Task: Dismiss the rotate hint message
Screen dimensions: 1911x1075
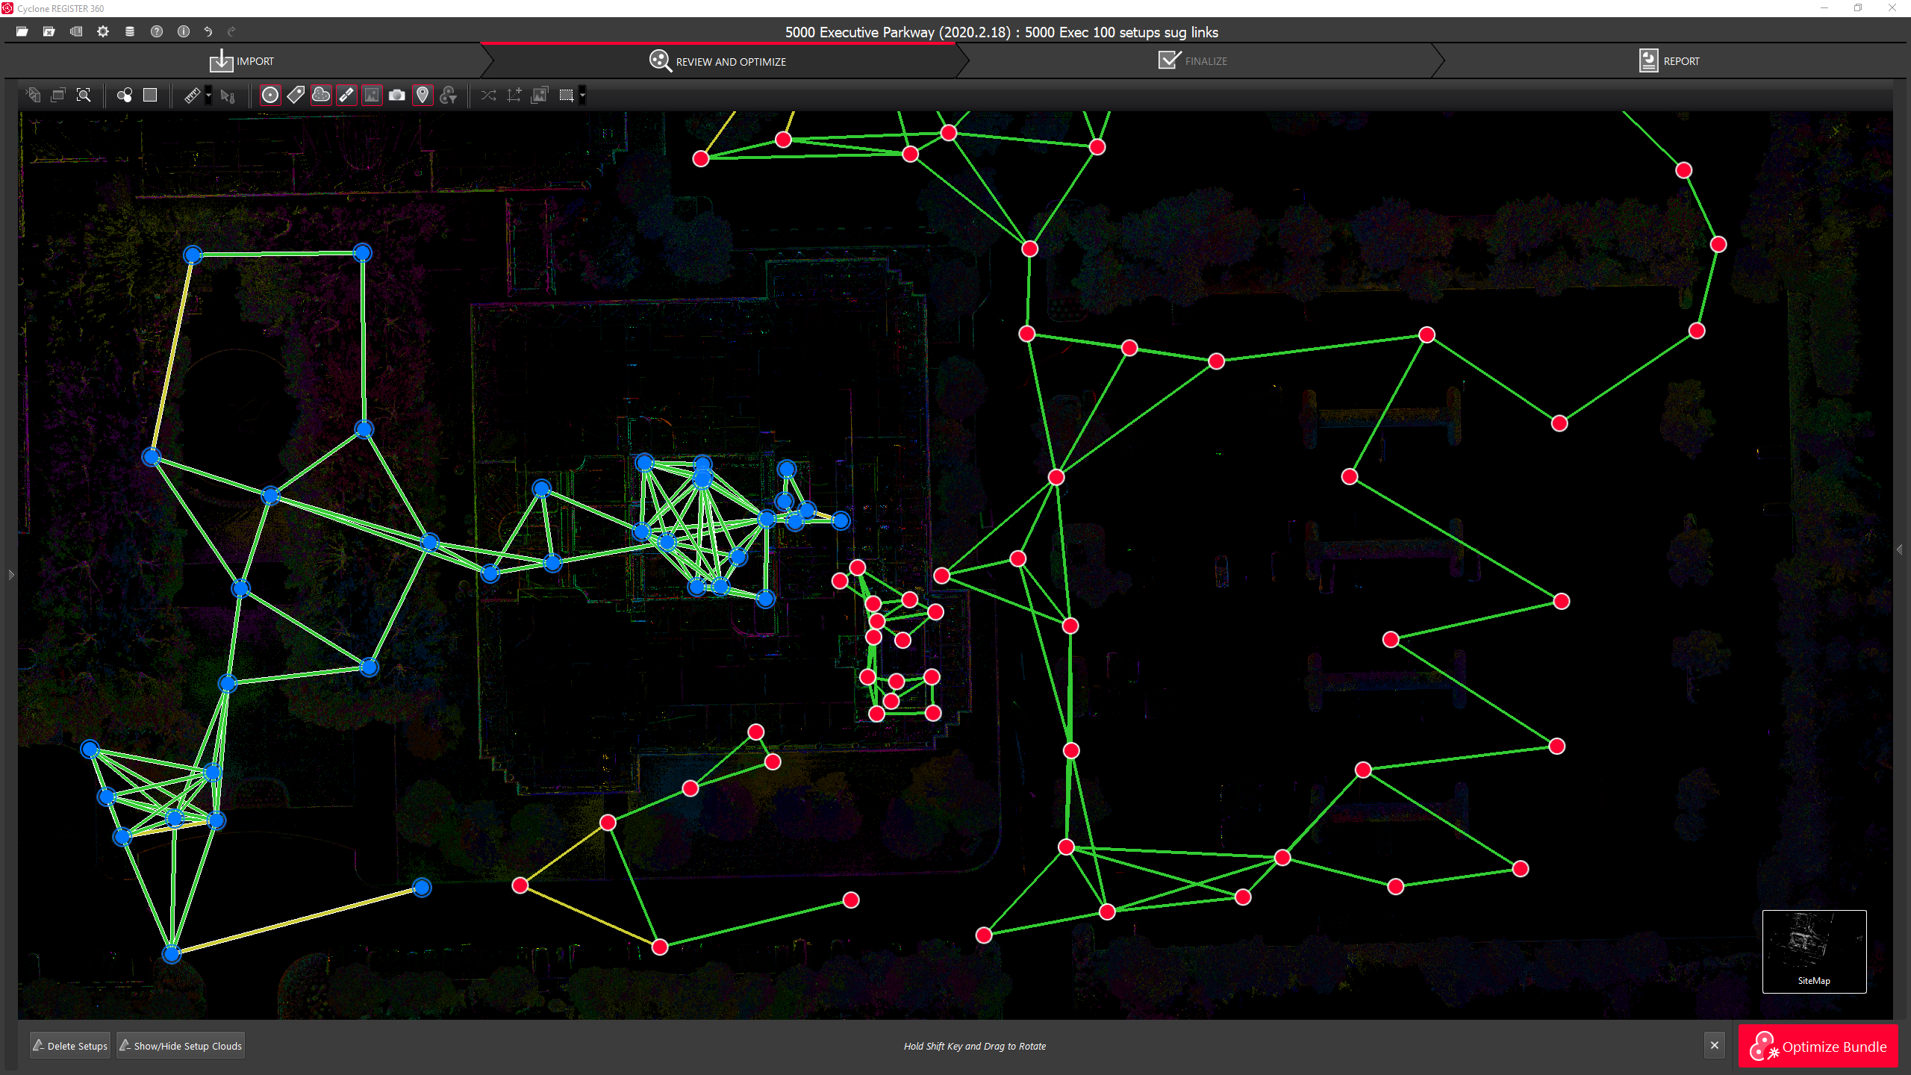Action: 1715,1045
